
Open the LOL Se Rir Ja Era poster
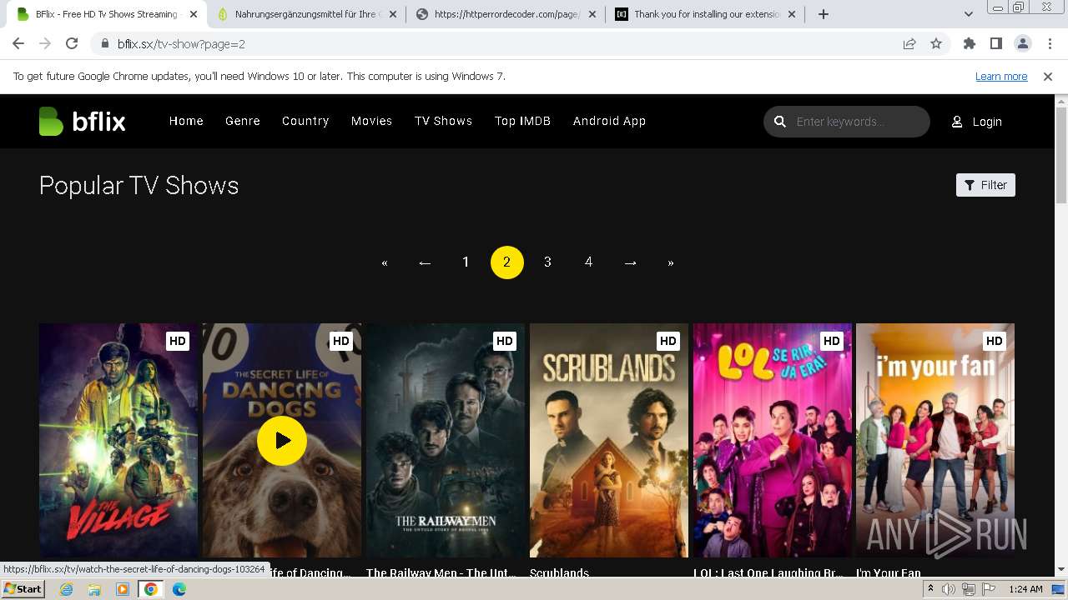pos(773,441)
